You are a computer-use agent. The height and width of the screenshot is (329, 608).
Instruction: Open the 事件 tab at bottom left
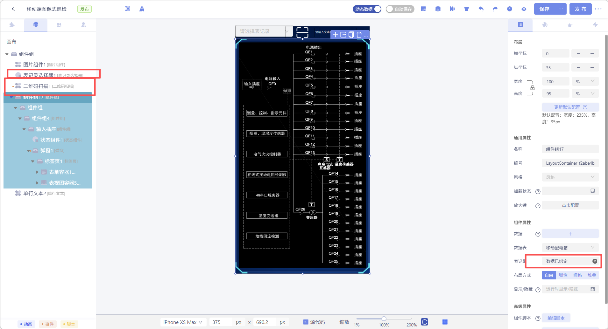pyautogui.click(x=47, y=324)
